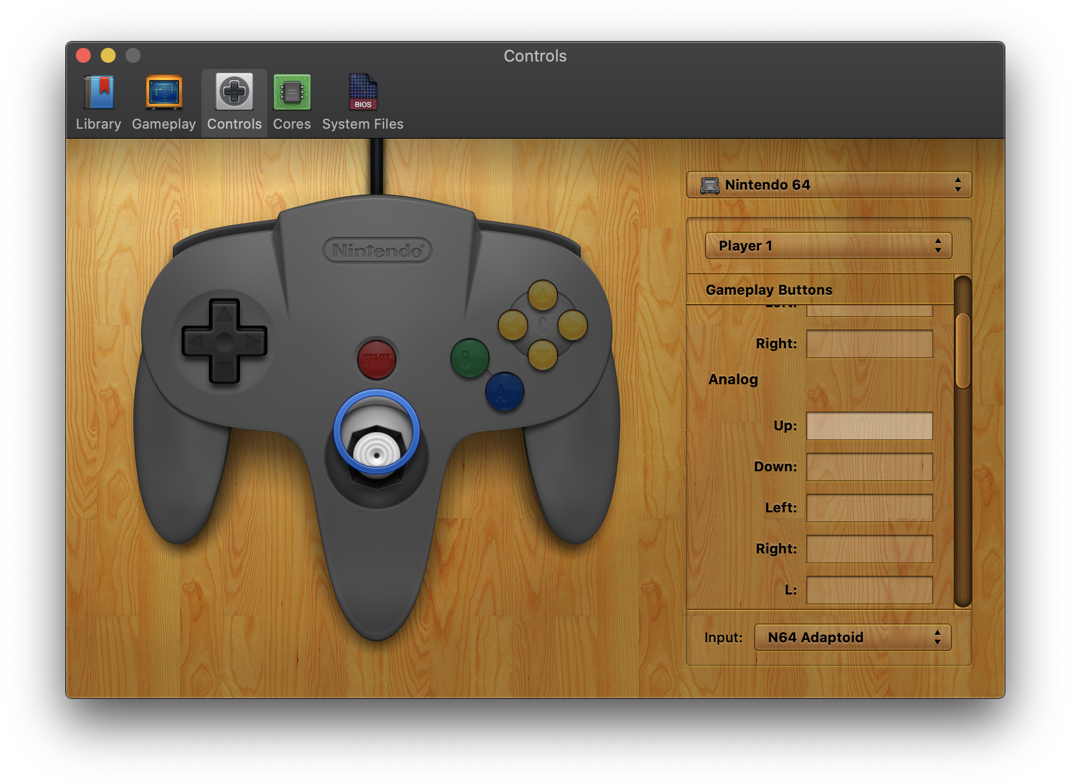Click the D-pad on the controller

tap(224, 341)
